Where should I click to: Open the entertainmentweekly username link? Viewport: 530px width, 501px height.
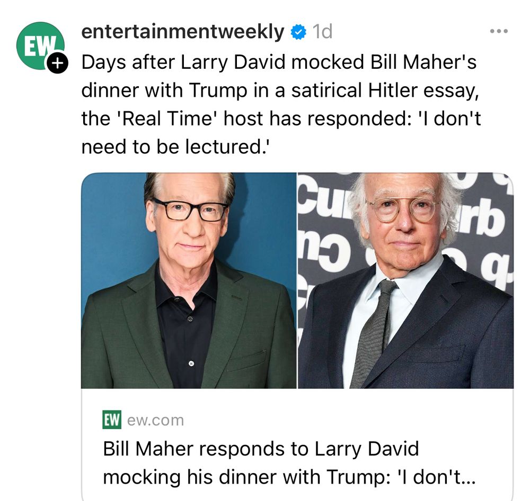tap(183, 32)
